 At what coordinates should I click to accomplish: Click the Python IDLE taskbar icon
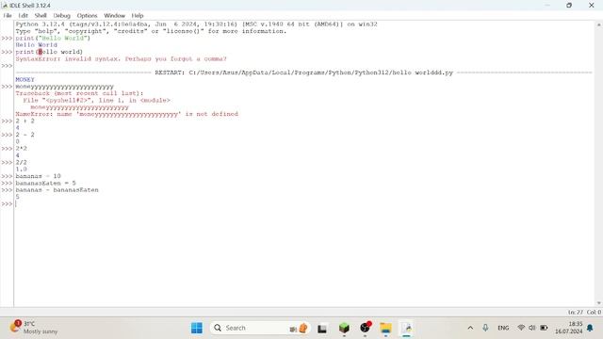(x=406, y=328)
